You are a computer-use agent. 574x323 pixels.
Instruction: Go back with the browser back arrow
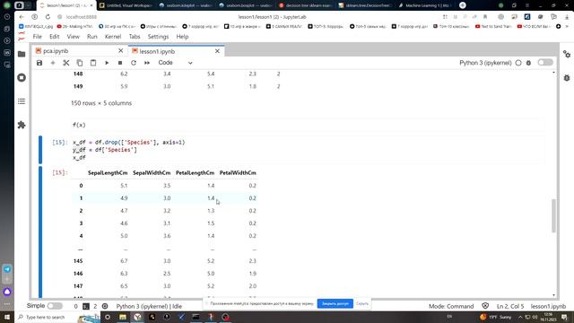pos(22,17)
